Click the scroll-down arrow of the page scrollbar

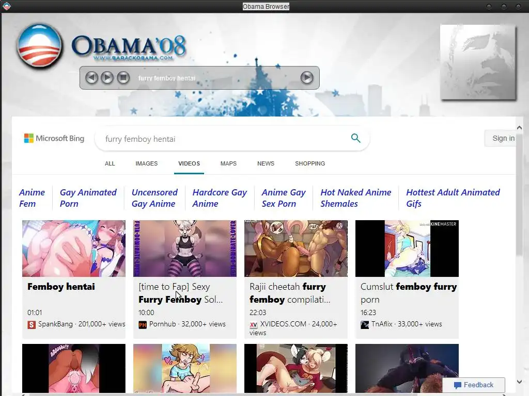(519, 382)
